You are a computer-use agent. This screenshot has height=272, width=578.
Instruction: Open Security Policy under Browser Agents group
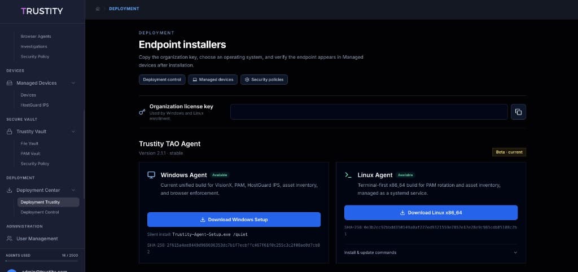pyautogui.click(x=35, y=56)
